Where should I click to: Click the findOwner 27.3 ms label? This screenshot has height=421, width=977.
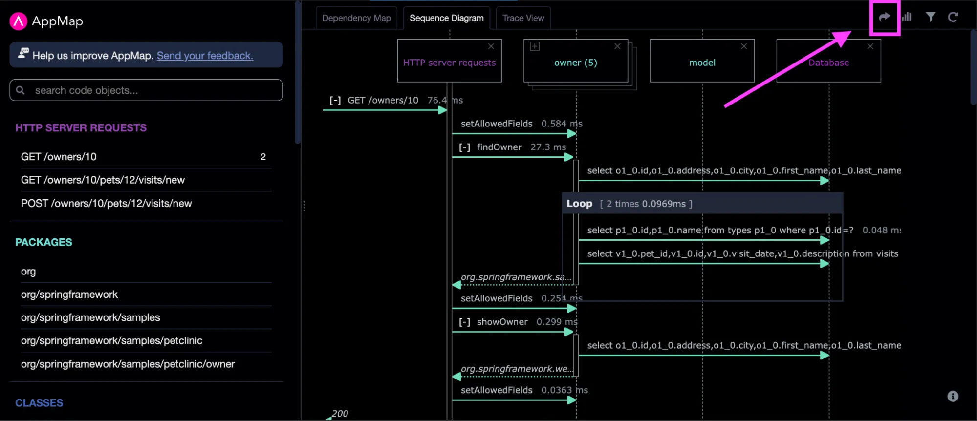pos(521,147)
